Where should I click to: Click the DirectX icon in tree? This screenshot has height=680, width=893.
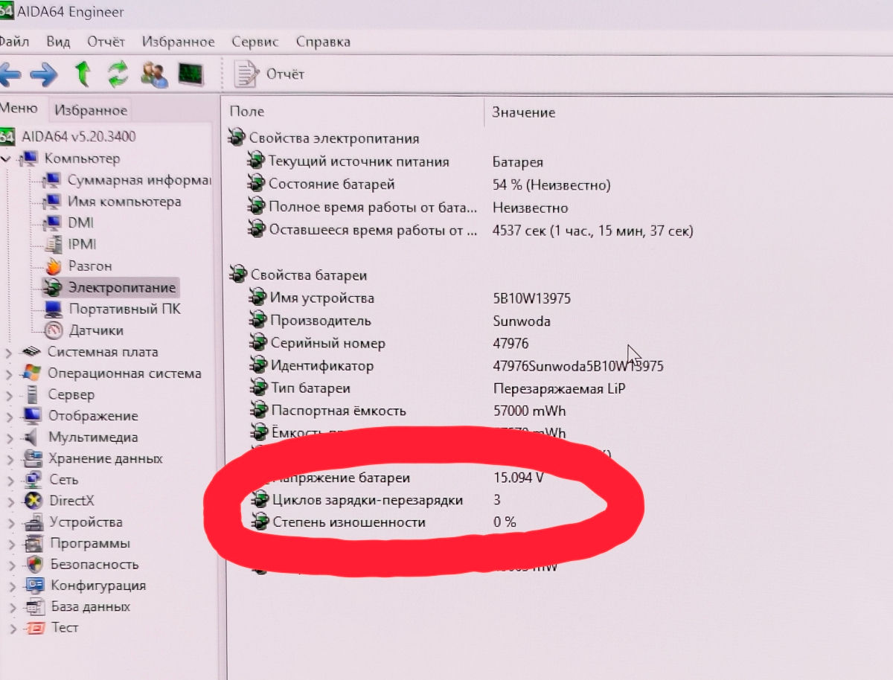(33, 501)
